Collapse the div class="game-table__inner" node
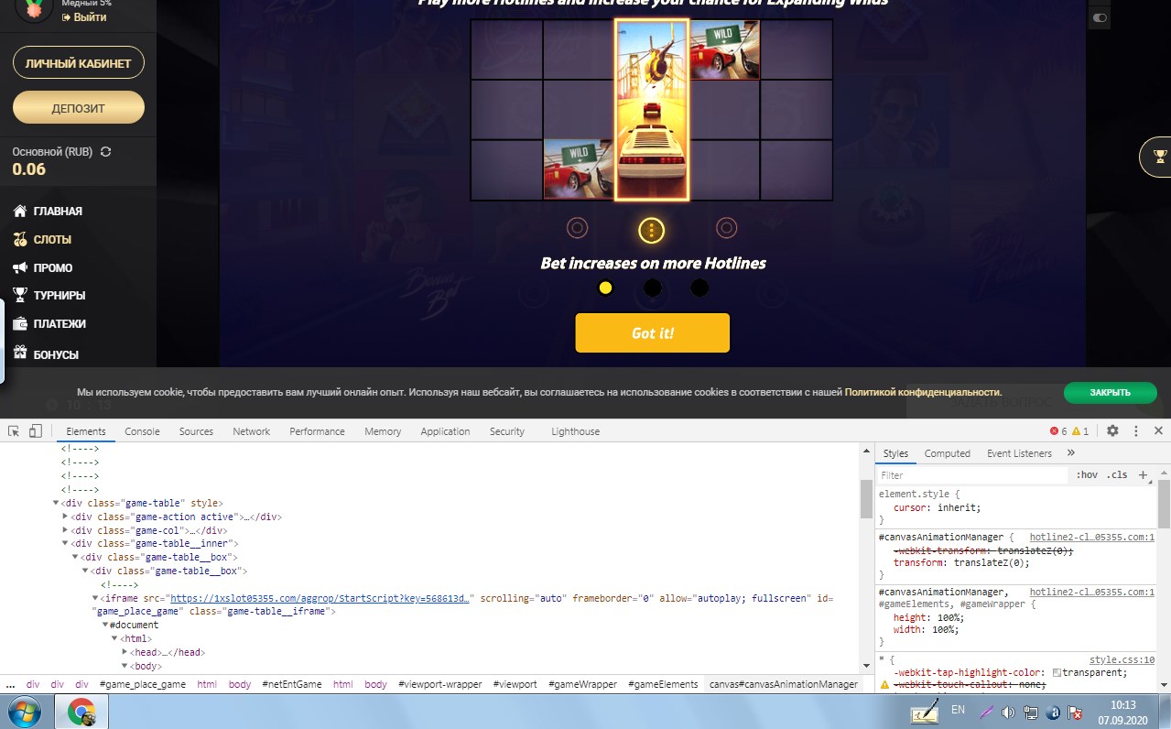 (66, 543)
